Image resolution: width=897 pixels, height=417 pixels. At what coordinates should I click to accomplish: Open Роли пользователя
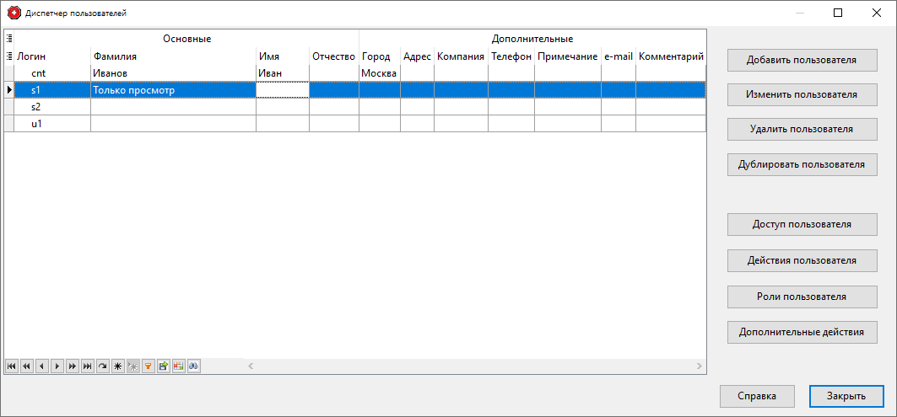pyautogui.click(x=802, y=297)
